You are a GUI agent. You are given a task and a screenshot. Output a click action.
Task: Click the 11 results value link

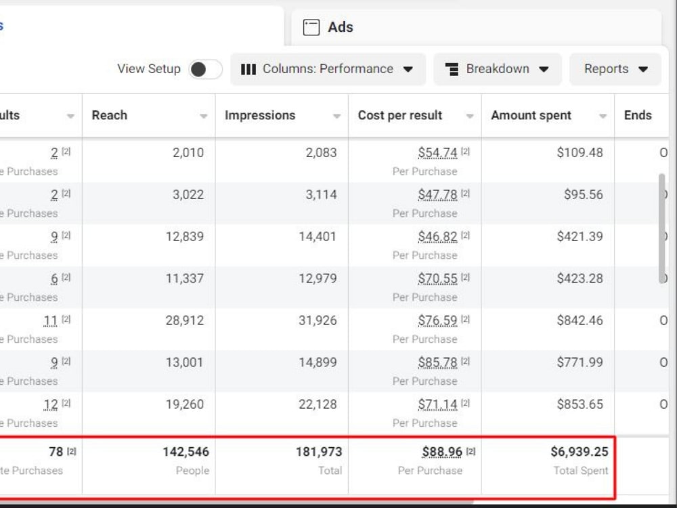(51, 320)
